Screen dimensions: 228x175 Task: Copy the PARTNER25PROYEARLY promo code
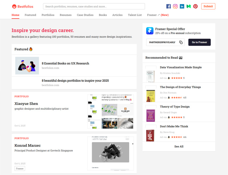pos(181,42)
